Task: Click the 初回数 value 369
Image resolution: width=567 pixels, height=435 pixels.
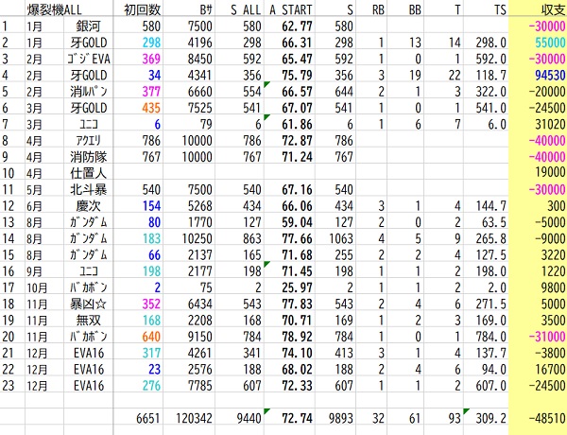Action: [x=151, y=59]
